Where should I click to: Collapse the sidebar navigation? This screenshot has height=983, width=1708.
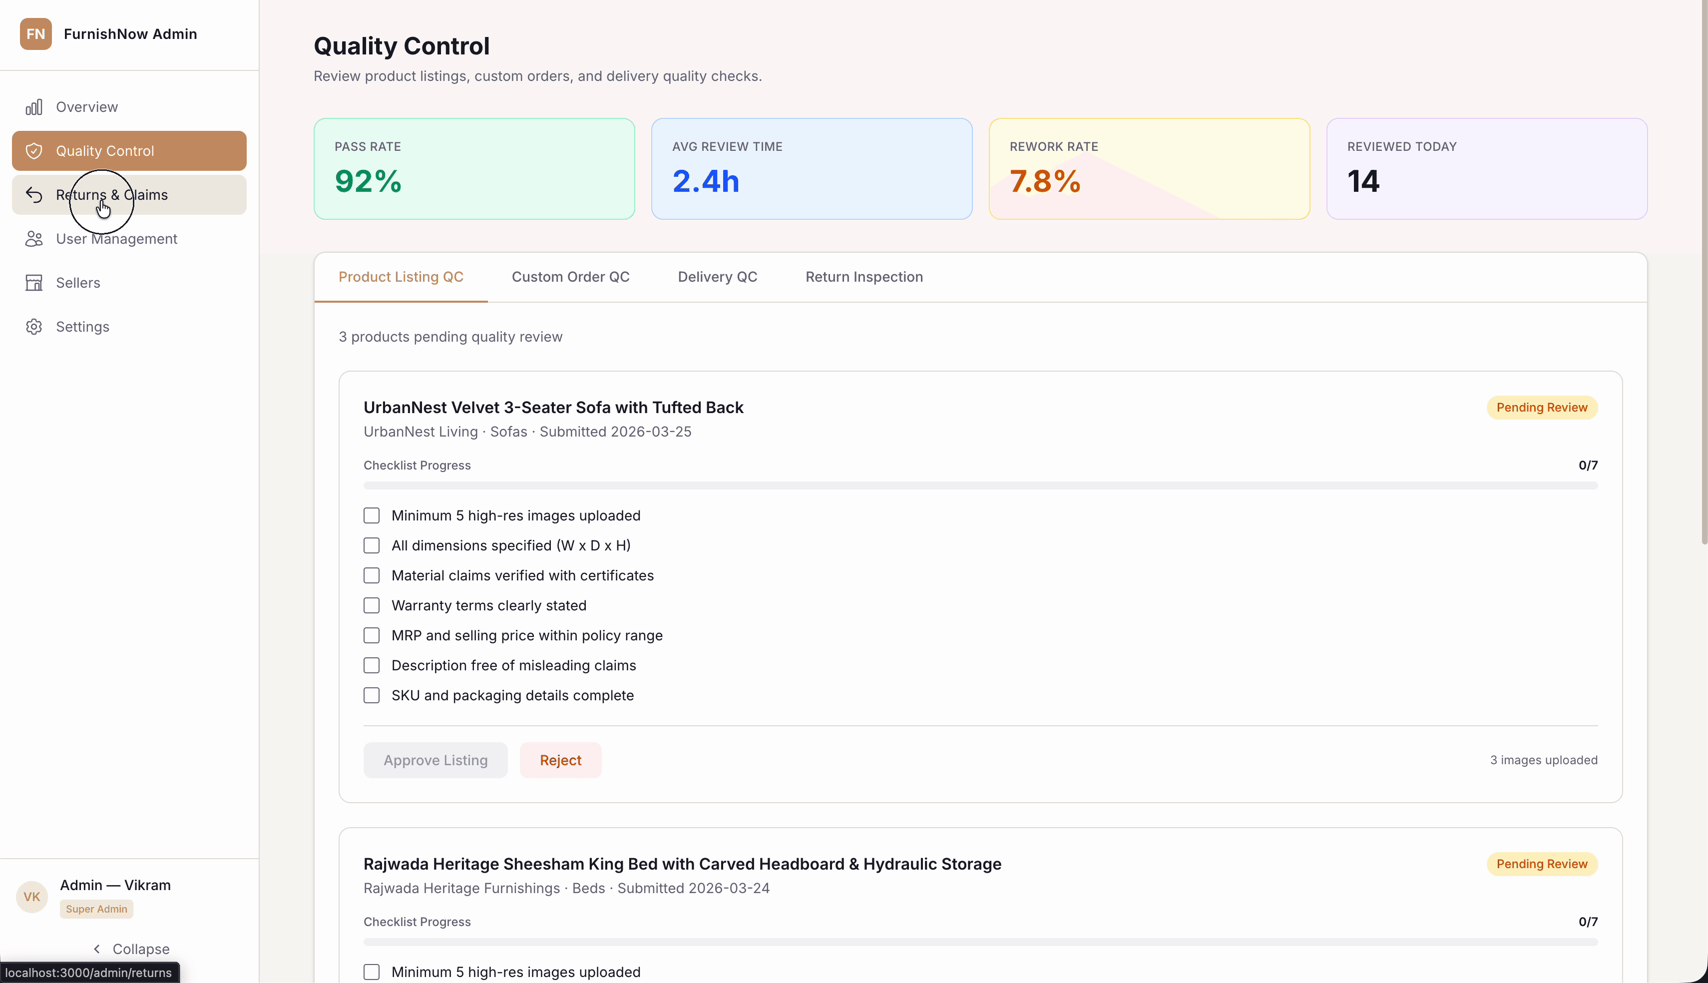pos(131,949)
